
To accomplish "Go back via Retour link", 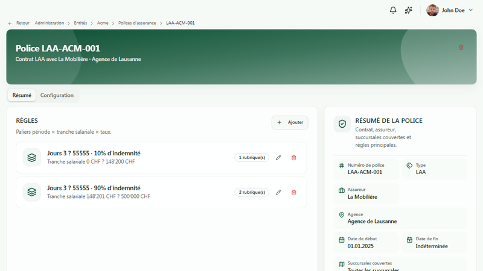I will pos(23,23).
